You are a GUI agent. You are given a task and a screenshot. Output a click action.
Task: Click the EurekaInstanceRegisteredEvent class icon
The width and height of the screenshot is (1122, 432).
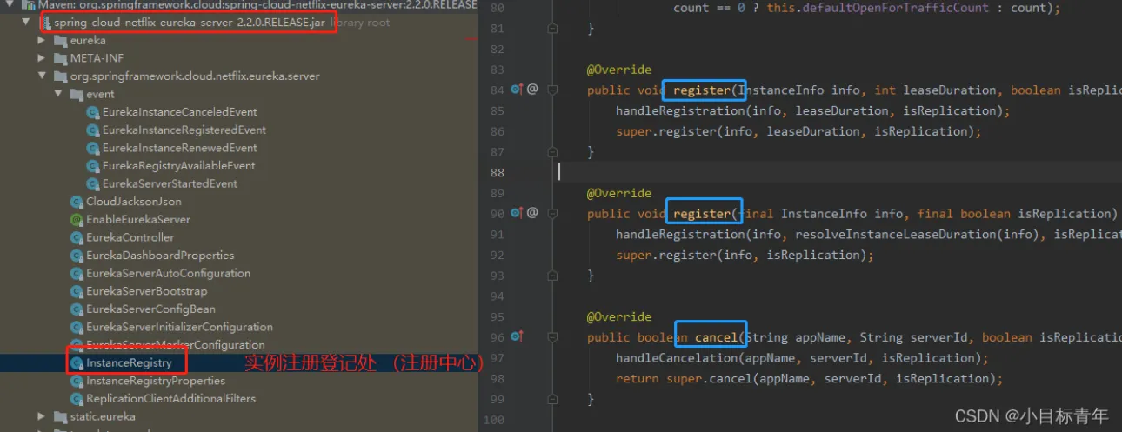pyautogui.click(x=93, y=130)
